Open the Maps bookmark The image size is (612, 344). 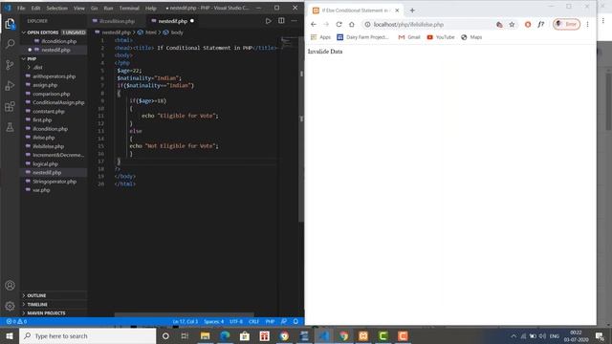pyautogui.click(x=471, y=37)
